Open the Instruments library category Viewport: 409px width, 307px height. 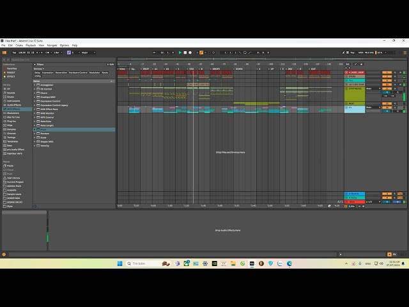point(13,101)
